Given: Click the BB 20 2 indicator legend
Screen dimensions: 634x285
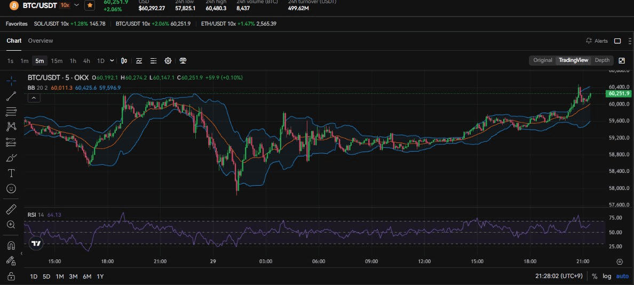Looking at the screenshot, I should 37,88.
